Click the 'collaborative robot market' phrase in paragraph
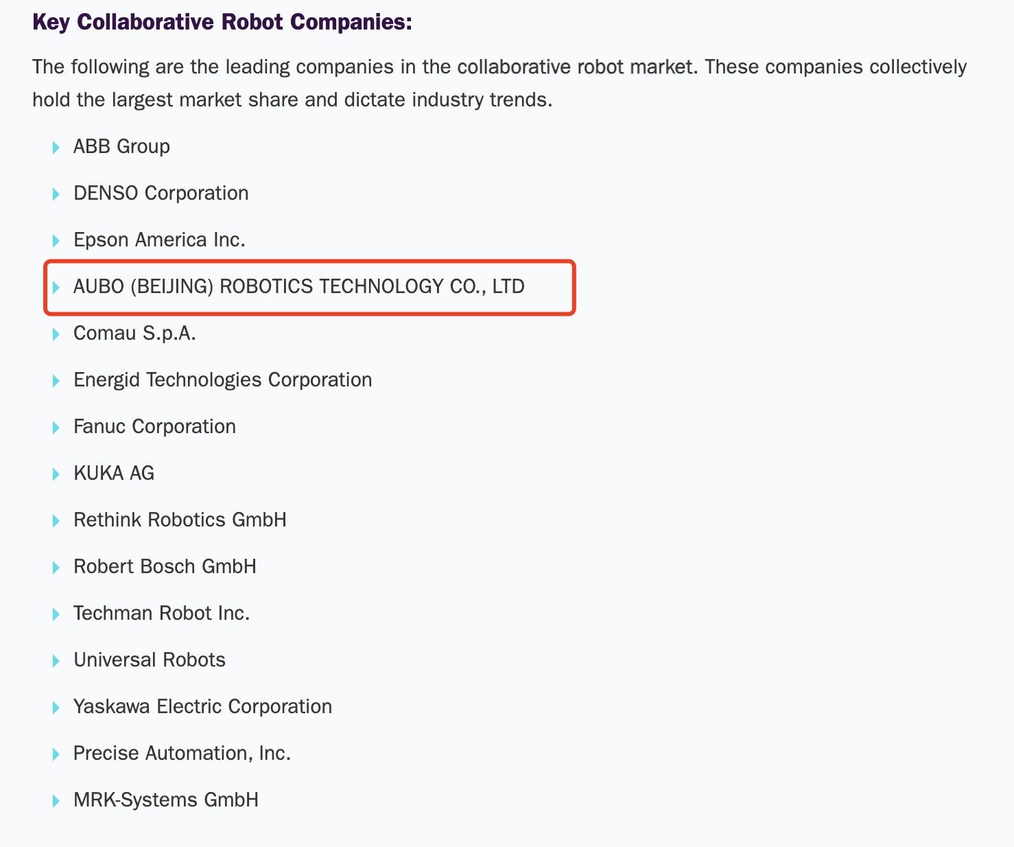This screenshot has height=847, width=1014. tap(575, 67)
